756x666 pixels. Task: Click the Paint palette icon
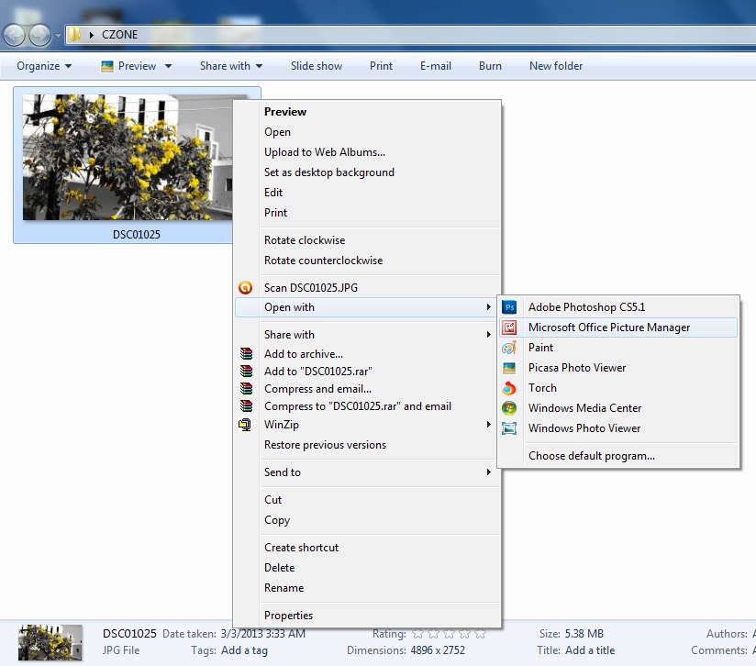point(509,348)
